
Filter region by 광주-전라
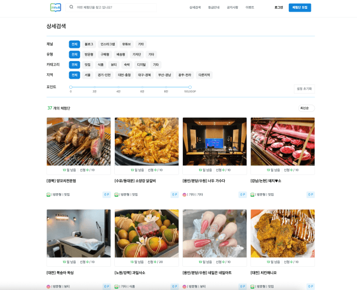click(185, 75)
